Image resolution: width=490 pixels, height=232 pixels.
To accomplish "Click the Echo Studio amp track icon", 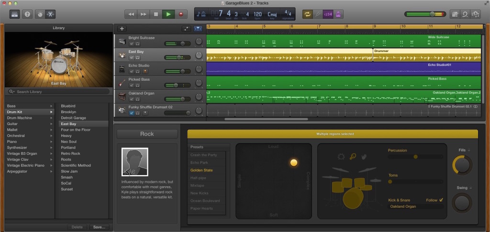I will [x=122, y=69].
